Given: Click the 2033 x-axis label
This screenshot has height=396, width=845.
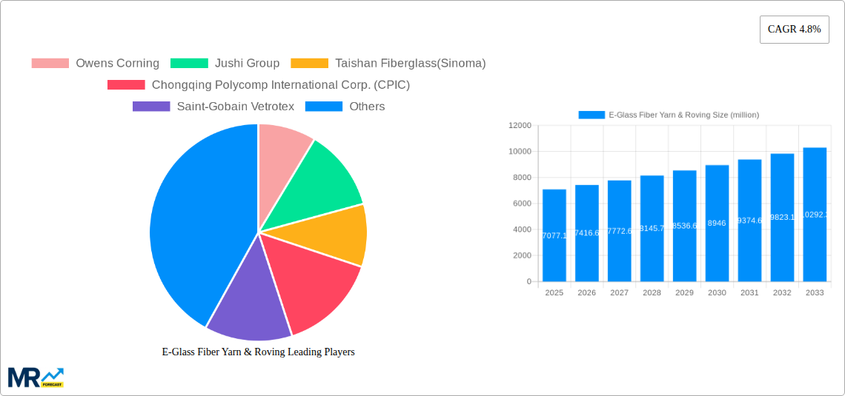Looking at the screenshot, I should click(815, 292).
